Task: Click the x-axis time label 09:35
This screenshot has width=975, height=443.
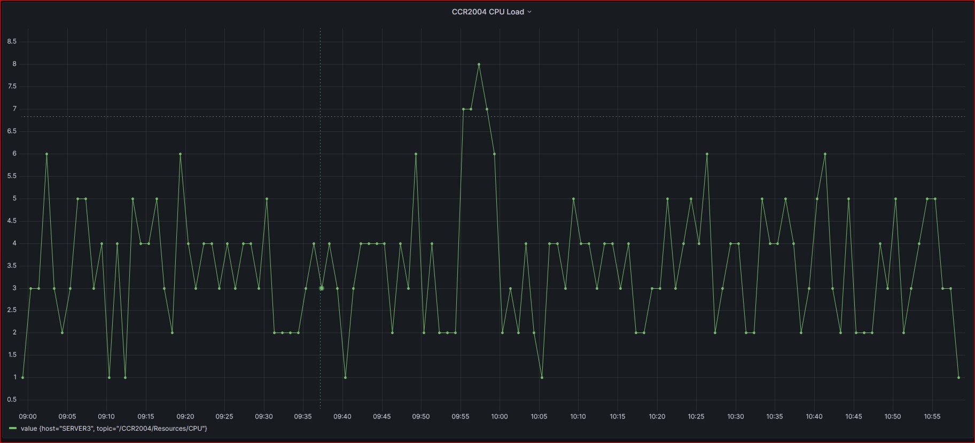Action: click(x=303, y=416)
